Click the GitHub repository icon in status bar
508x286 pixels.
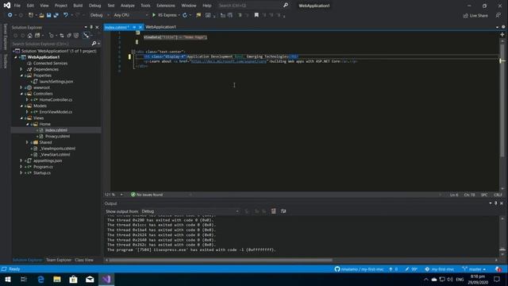(337, 269)
